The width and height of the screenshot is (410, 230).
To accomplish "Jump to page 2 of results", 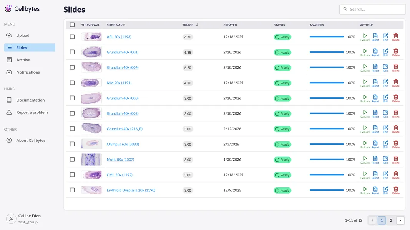I will coord(391,220).
